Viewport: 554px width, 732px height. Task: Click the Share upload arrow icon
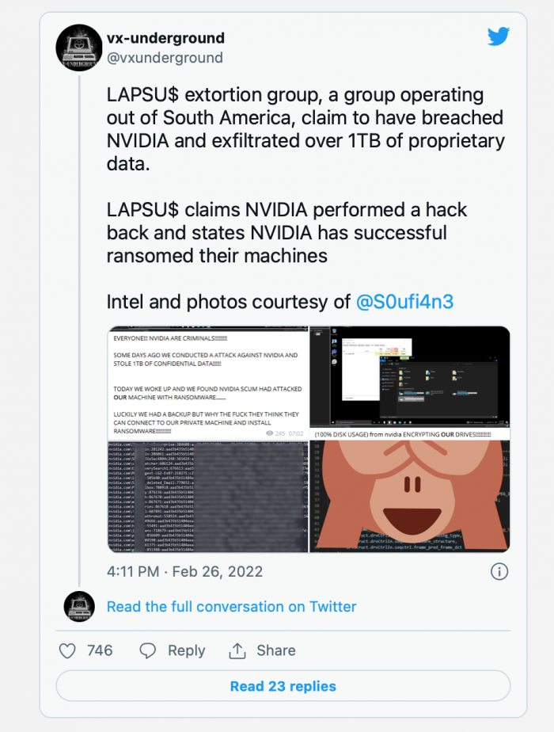point(237,650)
